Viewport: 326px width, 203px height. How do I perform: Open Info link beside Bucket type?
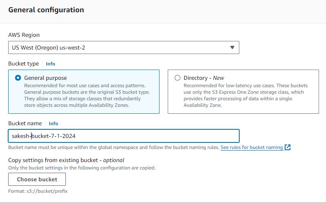tap(51, 64)
